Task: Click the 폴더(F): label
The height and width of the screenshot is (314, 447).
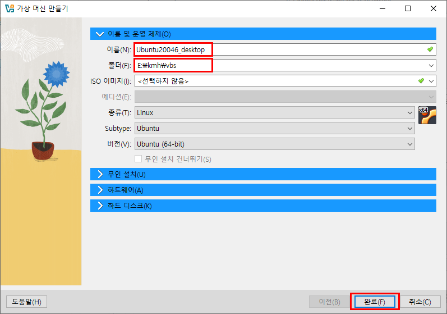Action: (x=119, y=65)
